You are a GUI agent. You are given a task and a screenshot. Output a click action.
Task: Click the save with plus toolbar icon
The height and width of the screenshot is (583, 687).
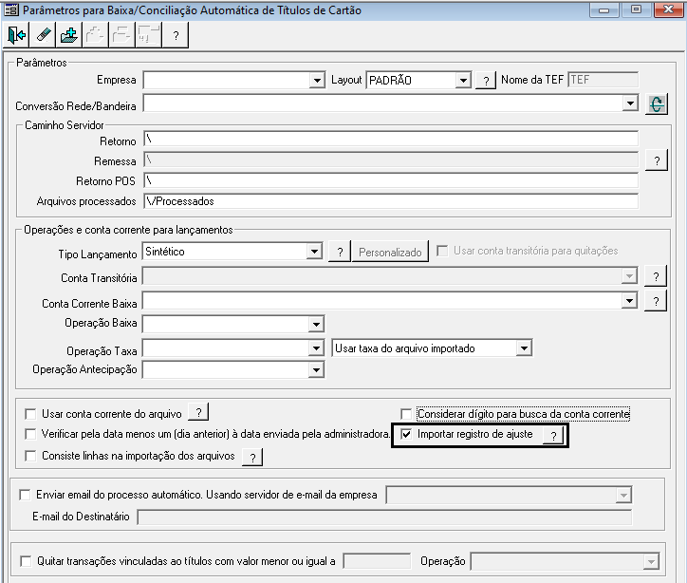(69, 35)
